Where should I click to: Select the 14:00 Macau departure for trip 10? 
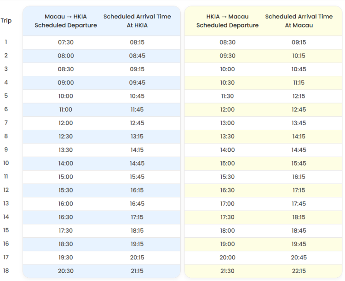66,163
